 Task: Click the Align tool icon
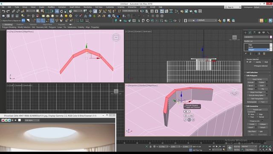tap(147, 12)
